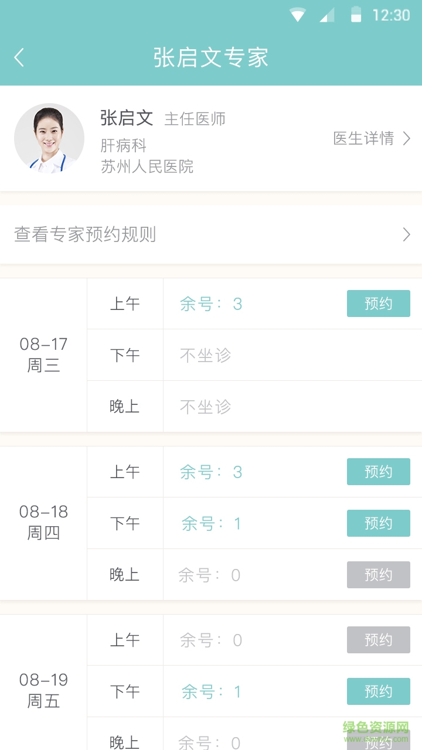The width and height of the screenshot is (422, 750).
Task: Expand doctor details chevron arrow
Action: point(407,138)
